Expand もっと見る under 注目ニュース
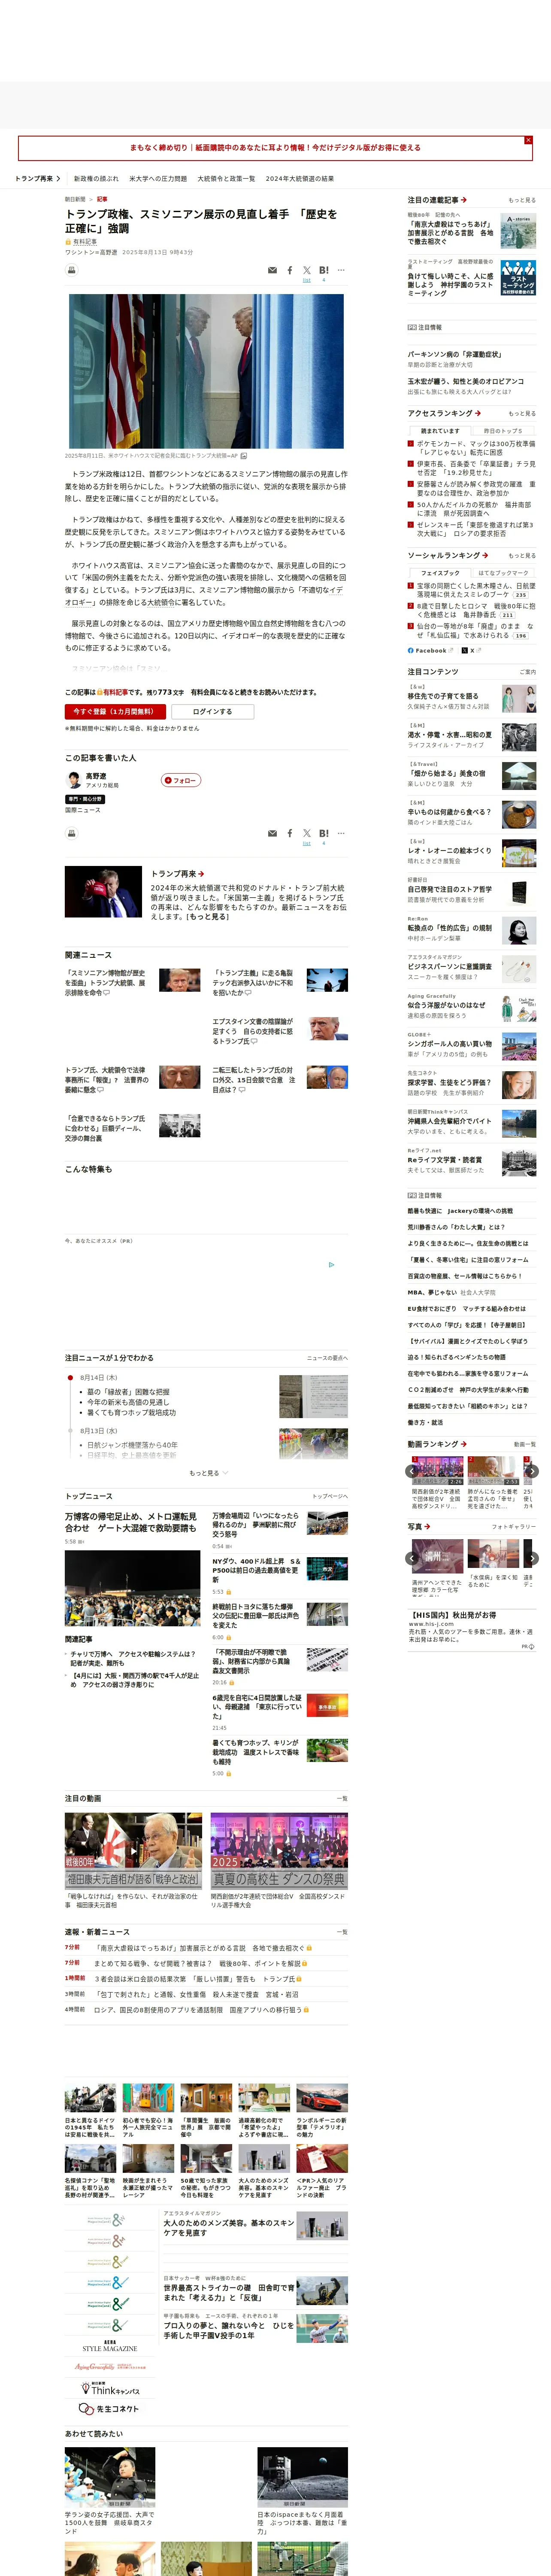 tap(208, 1473)
